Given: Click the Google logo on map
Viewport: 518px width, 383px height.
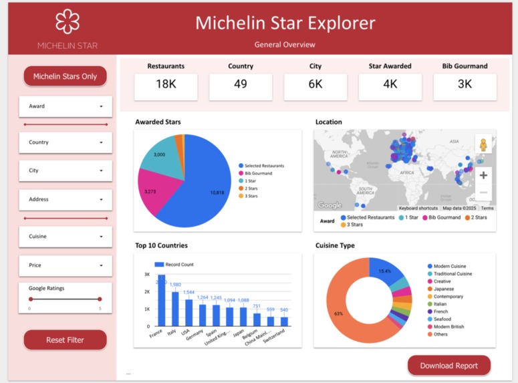Looking at the screenshot, I should coord(330,205).
